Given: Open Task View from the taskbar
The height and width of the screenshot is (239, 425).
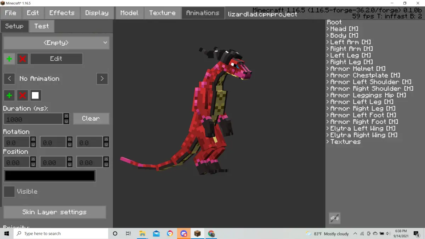Looking at the screenshot, I should [128, 233].
